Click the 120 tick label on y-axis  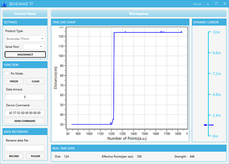[61, 36]
